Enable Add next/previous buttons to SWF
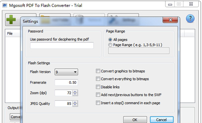 point(98,95)
